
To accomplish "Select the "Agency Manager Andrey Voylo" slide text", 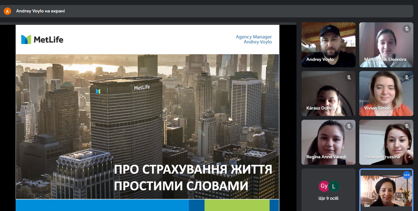I will click(x=254, y=39).
